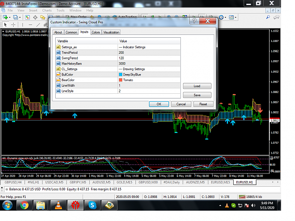
Task: Click the Templates toolbar icon
Action: click(x=231, y=17)
